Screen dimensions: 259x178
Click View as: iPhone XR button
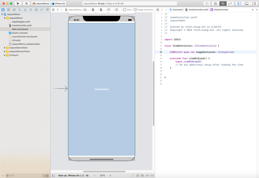pos(73,175)
